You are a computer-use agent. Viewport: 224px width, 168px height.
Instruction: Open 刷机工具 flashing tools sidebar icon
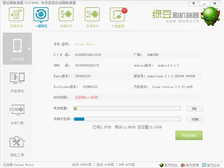coord(17,142)
